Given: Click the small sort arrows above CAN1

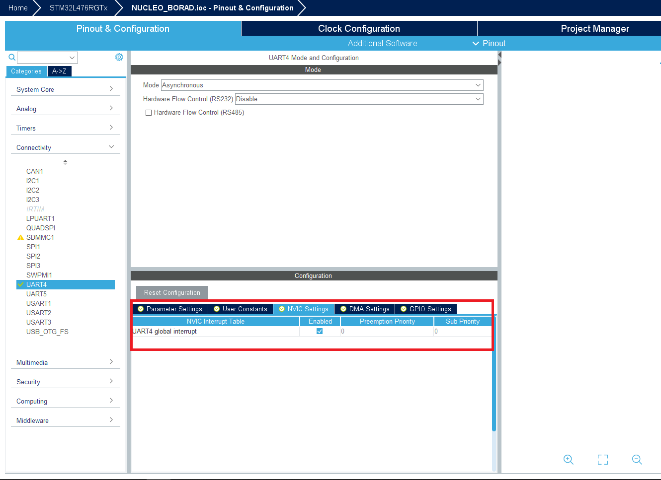Looking at the screenshot, I should [65, 162].
